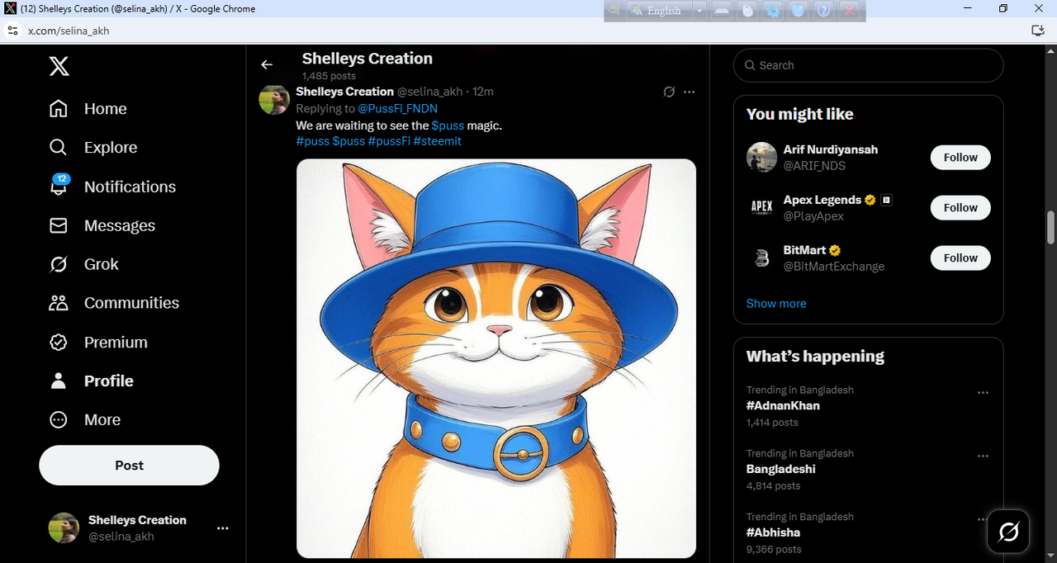Screen dimensions: 1057x563
Task: Follow Apex Legends
Action: pyautogui.click(x=960, y=208)
